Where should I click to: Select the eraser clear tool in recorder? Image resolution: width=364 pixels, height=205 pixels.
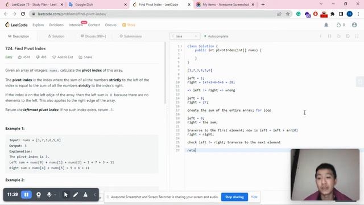tap(85, 195)
